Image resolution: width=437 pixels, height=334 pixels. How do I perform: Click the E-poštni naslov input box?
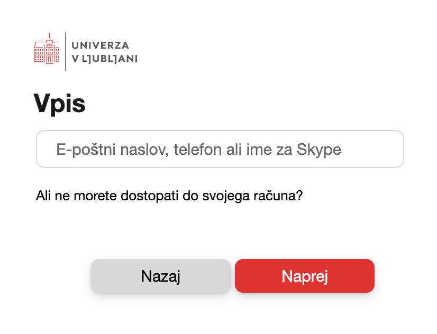coord(220,149)
